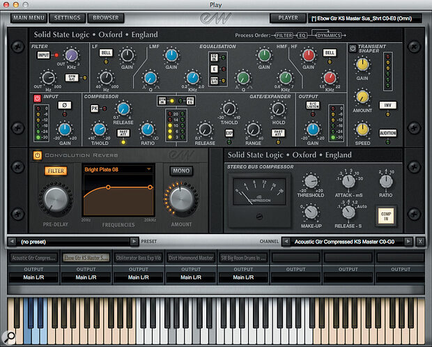Viewport: 432px width, 347px height.
Task: Toggle the EQ E-type switch
Action: click(x=214, y=69)
